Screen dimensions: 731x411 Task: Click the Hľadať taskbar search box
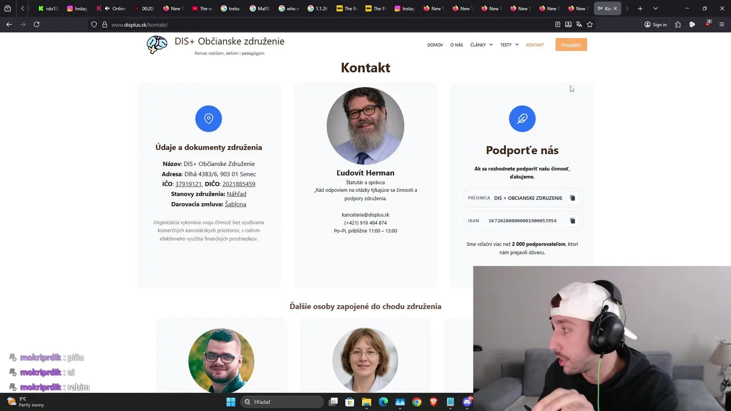282,402
